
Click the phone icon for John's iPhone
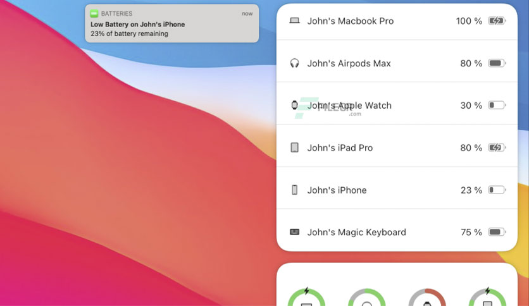294,190
